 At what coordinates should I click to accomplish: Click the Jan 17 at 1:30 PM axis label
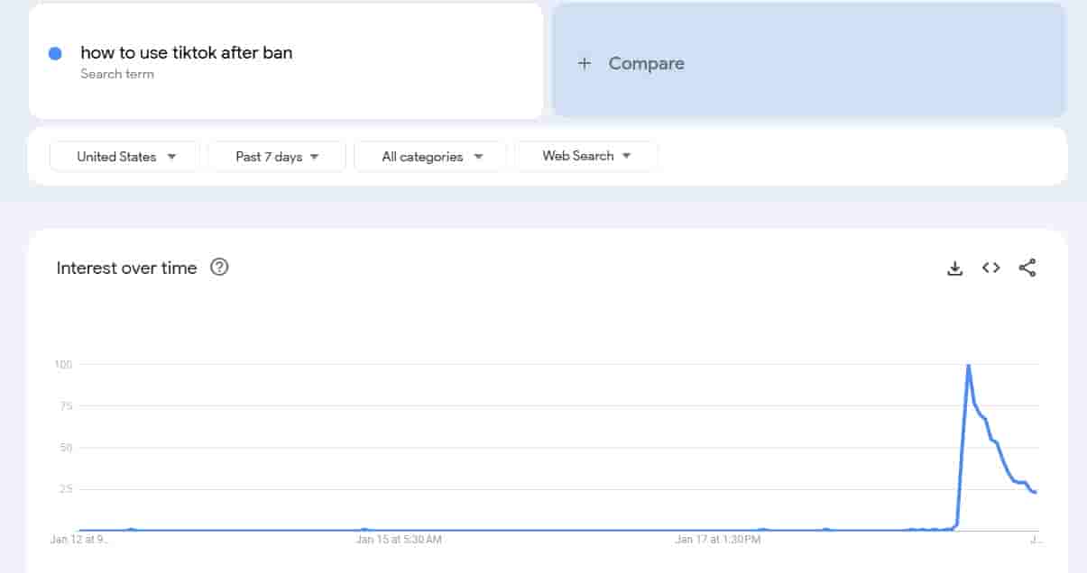[x=718, y=540]
